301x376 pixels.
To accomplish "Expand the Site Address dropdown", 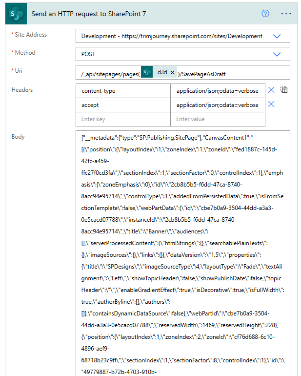I will pyautogui.click(x=277, y=36).
